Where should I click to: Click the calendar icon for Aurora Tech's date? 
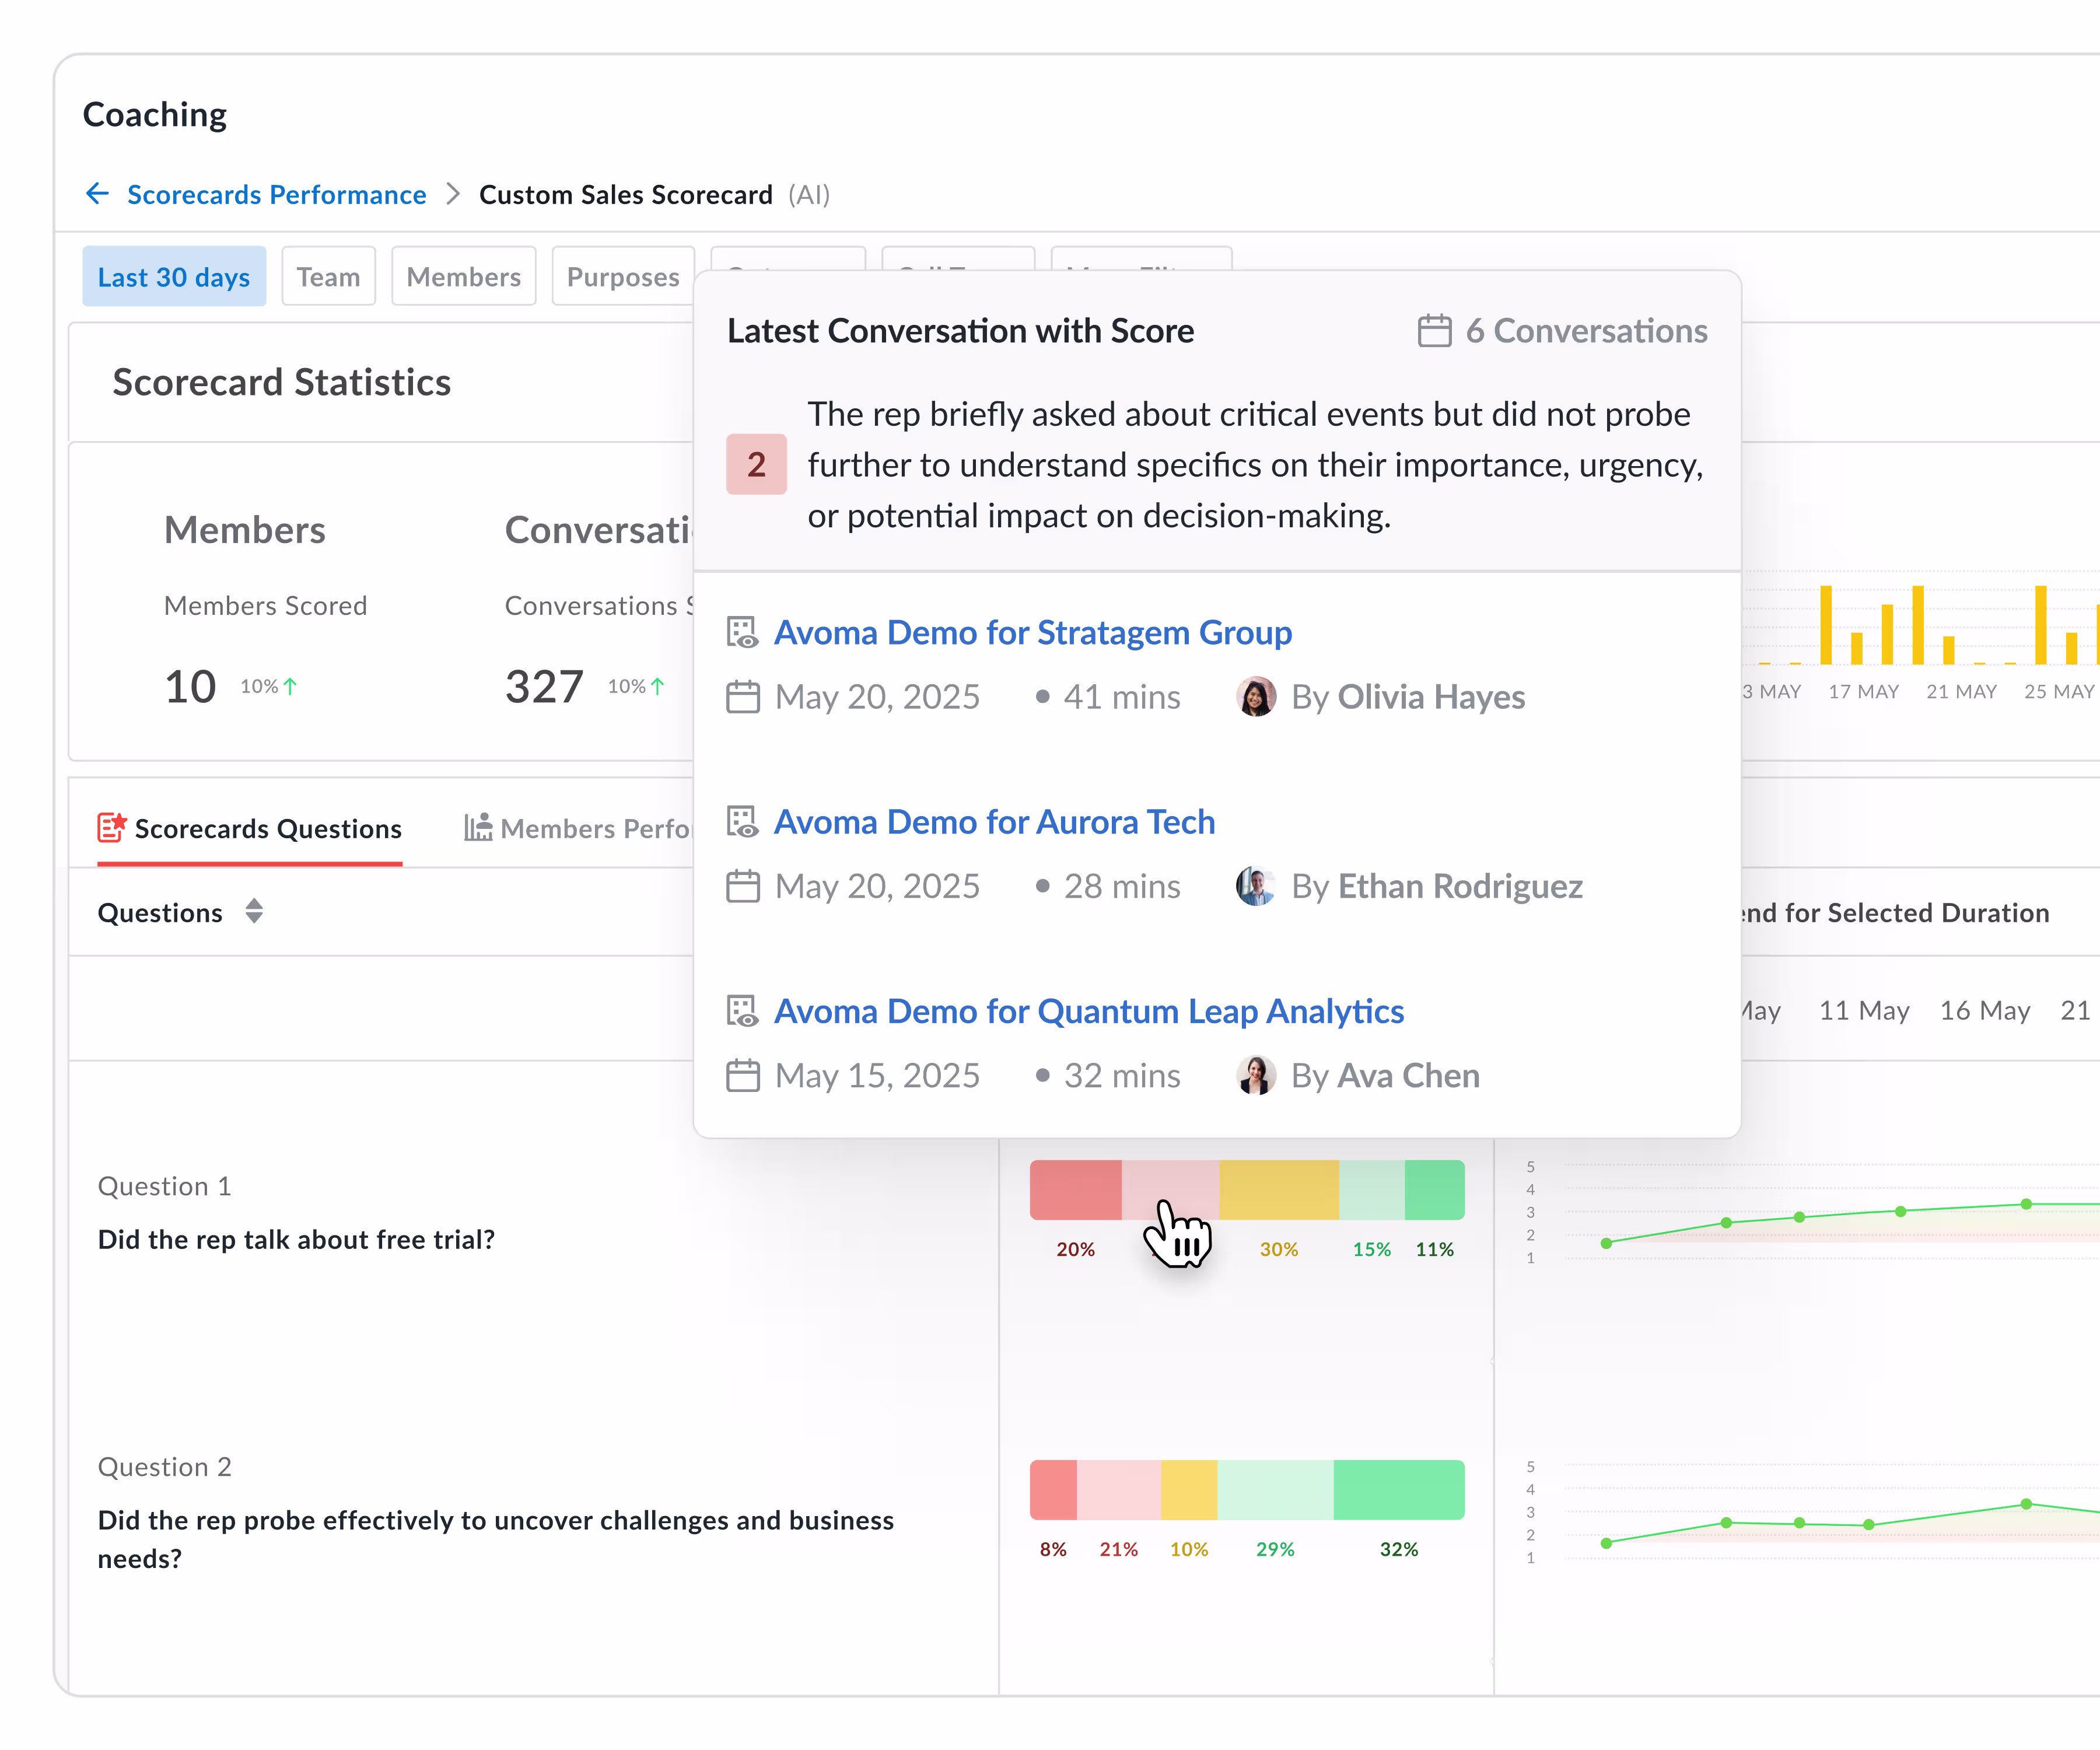pyautogui.click(x=743, y=886)
